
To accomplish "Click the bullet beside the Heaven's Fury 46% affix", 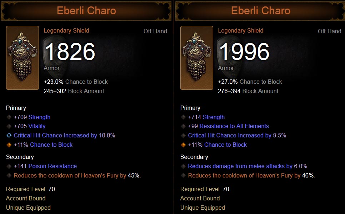I will [183, 176].
